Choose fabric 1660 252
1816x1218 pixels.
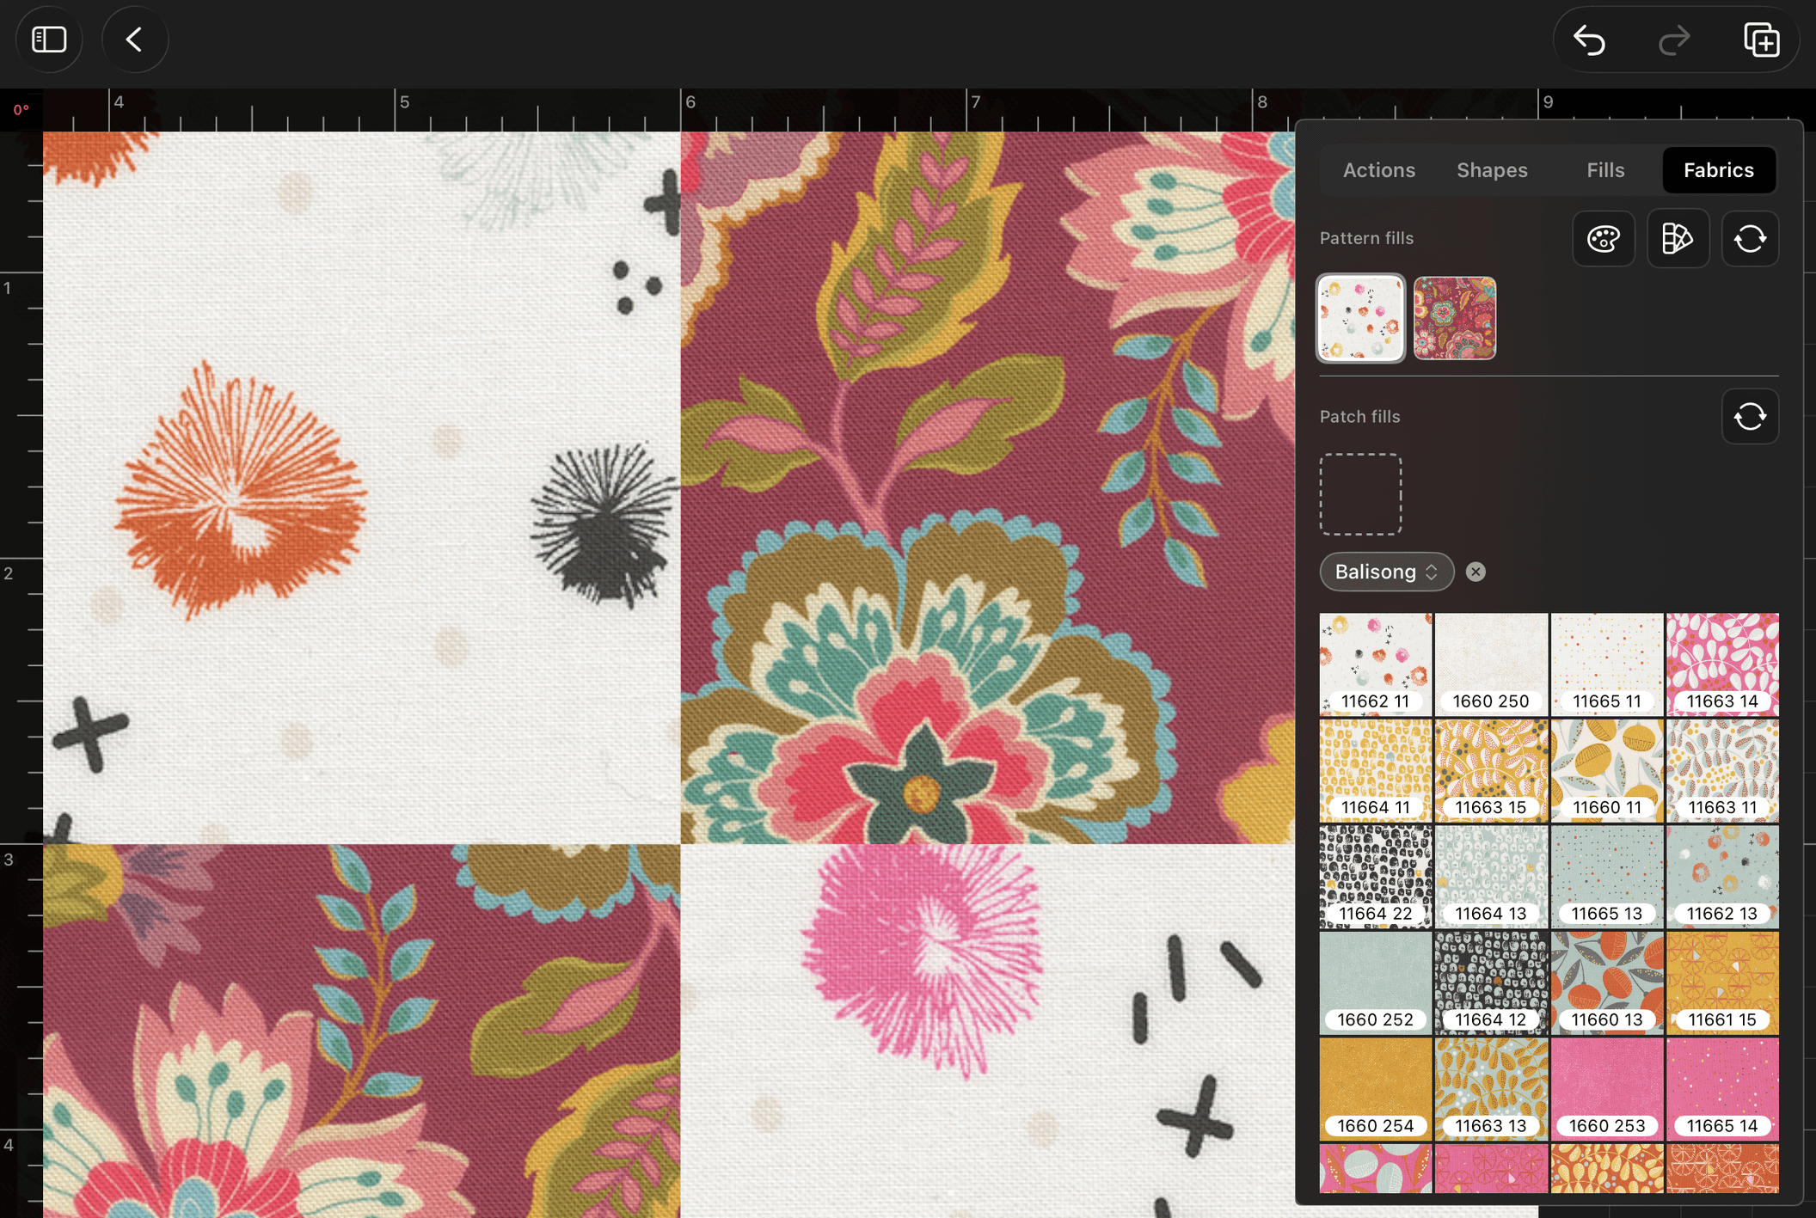(x=1376, y=983)
